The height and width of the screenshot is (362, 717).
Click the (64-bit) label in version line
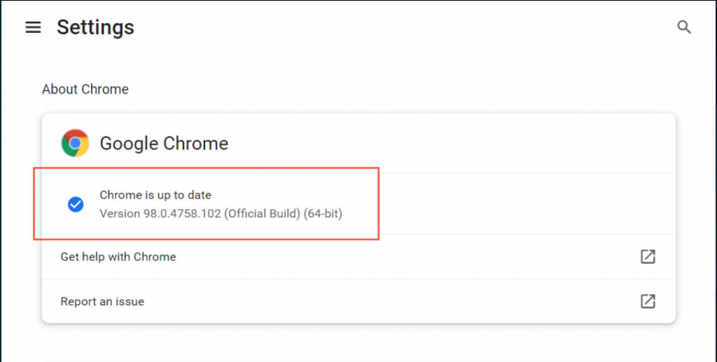pyautogui.click(x=322, y=213)
